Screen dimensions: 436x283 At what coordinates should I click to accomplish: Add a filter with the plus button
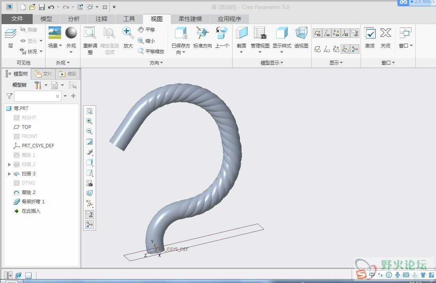click(74, 96)
